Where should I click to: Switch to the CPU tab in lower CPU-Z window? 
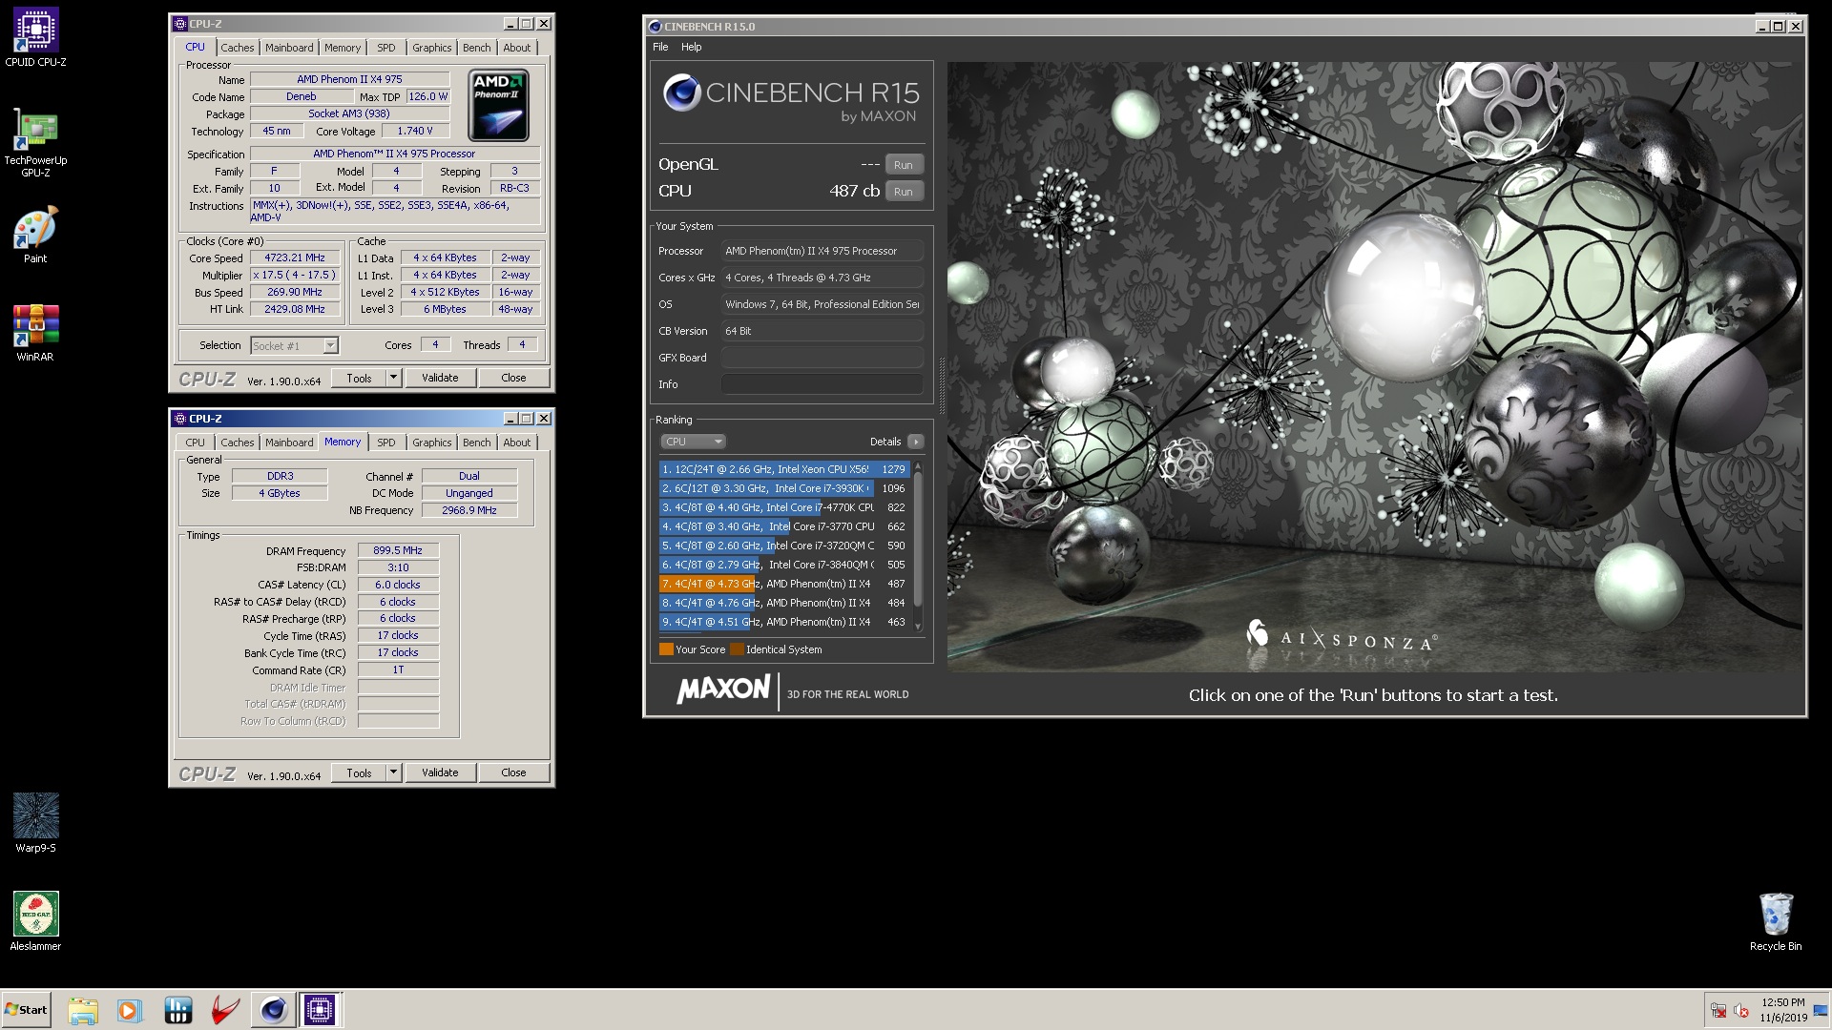pyautogui.click(x=195, y=443)
